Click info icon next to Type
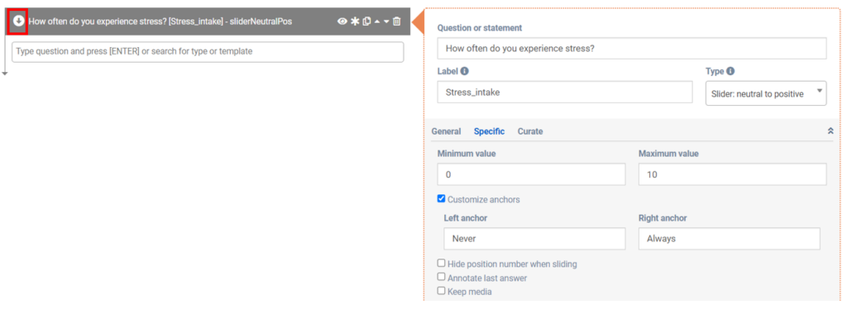This screenshot has height=309, width=847. [x=730, y=71]
